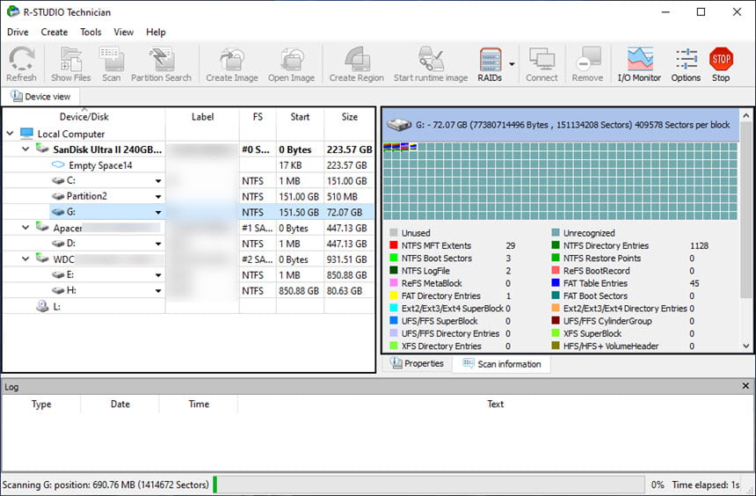Launch Partition Search tool
Screen dimensions: 756x496
coord(161,64)
